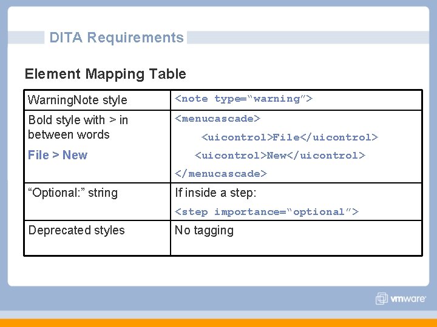Click the Deprecated styles cell

point(97,238)
